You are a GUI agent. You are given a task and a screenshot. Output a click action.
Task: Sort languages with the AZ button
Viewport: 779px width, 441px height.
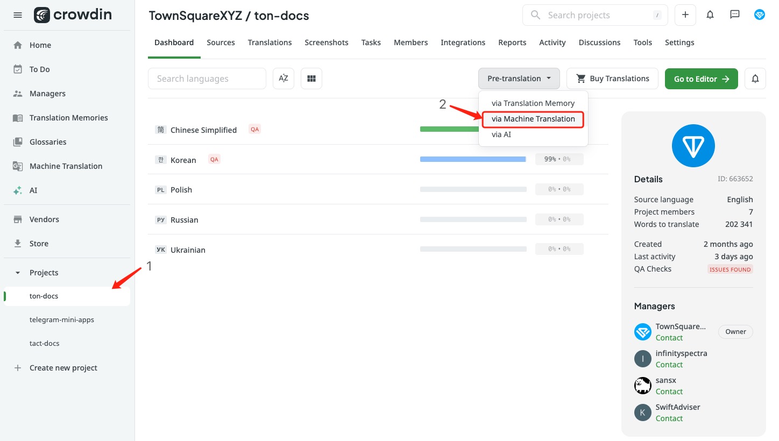[284, 79]
